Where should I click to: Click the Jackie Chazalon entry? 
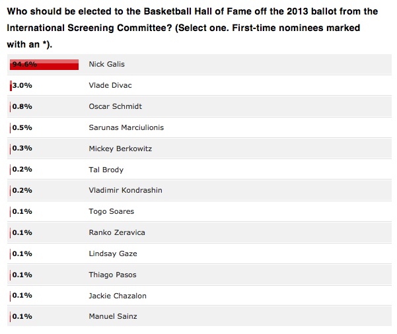118,296
